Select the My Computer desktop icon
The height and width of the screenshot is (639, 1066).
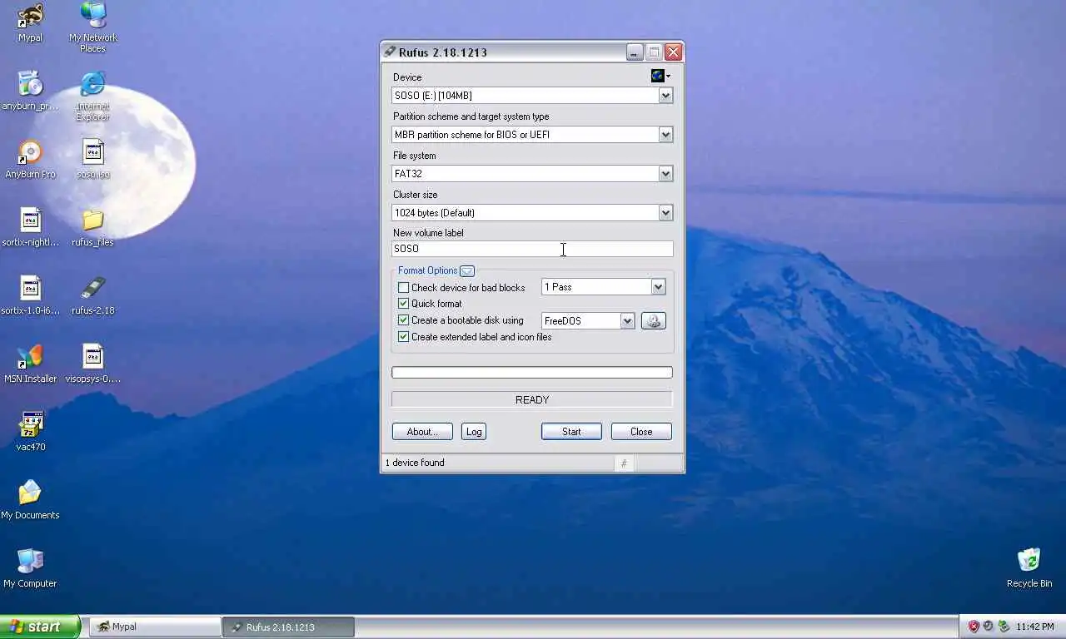click(x=30, y=568)
